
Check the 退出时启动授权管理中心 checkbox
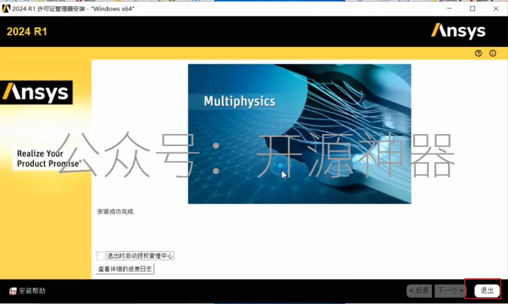point(100,256)
